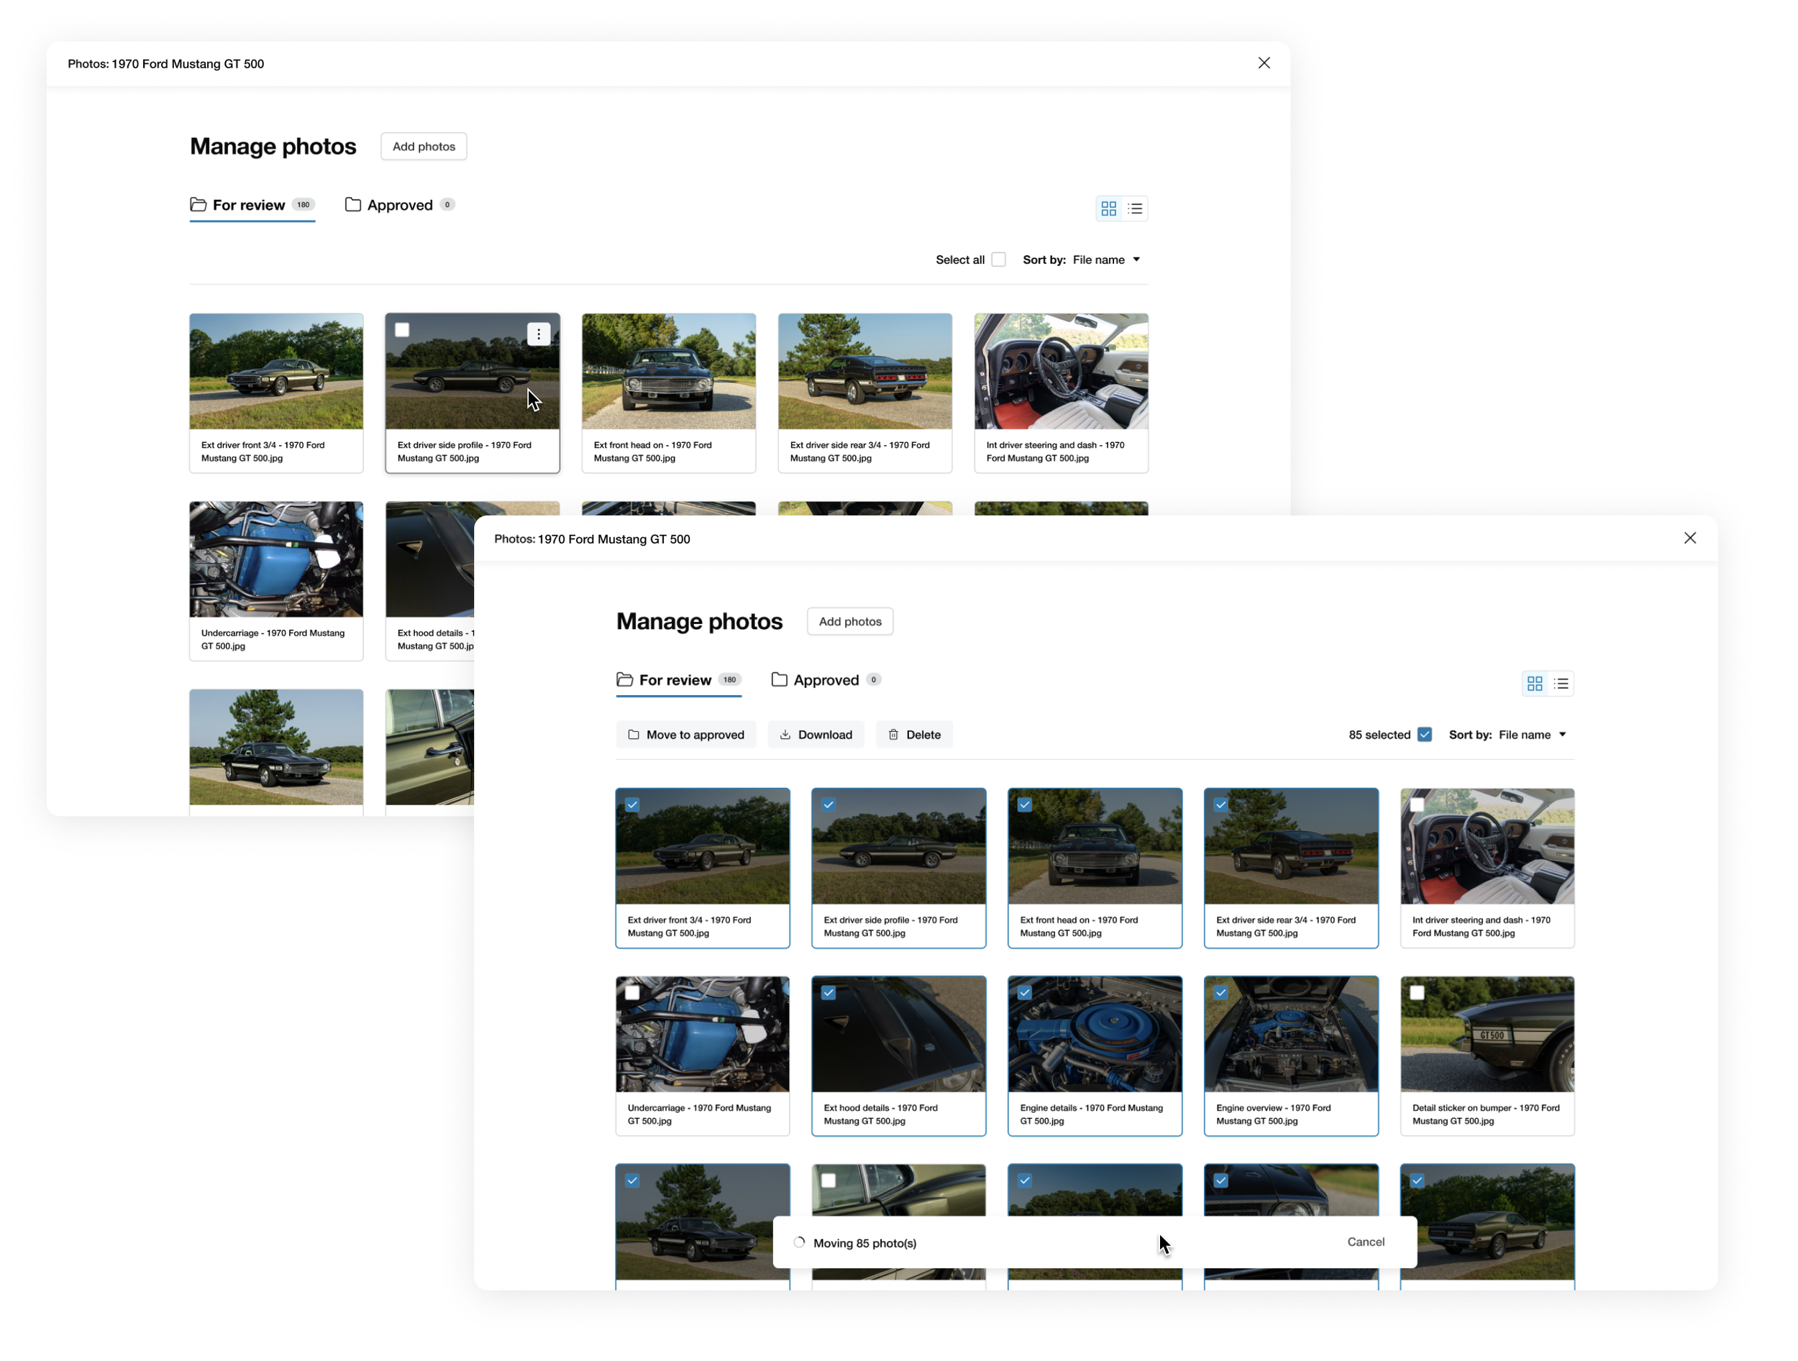
Task: Enable the Select all checkbox
Action: pos(998,260)
